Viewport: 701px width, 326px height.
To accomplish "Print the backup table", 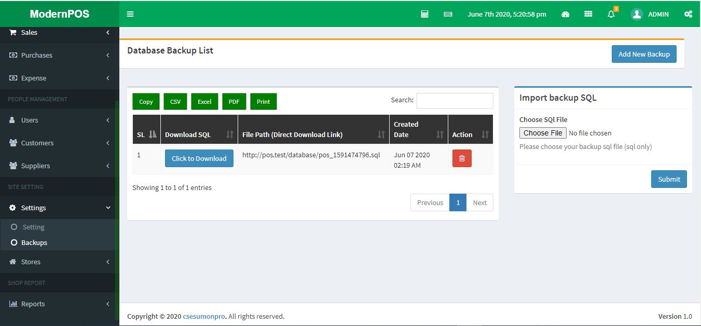I will click(x=264, y=102).
